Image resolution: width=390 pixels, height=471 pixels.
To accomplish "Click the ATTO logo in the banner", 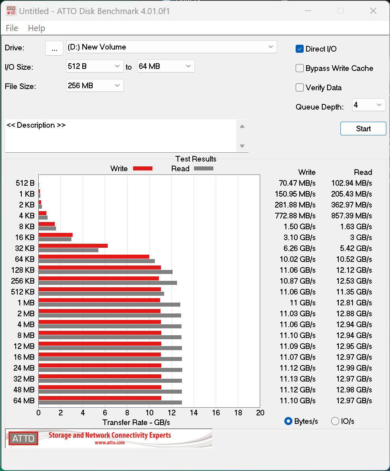I will tap(23, 438).
